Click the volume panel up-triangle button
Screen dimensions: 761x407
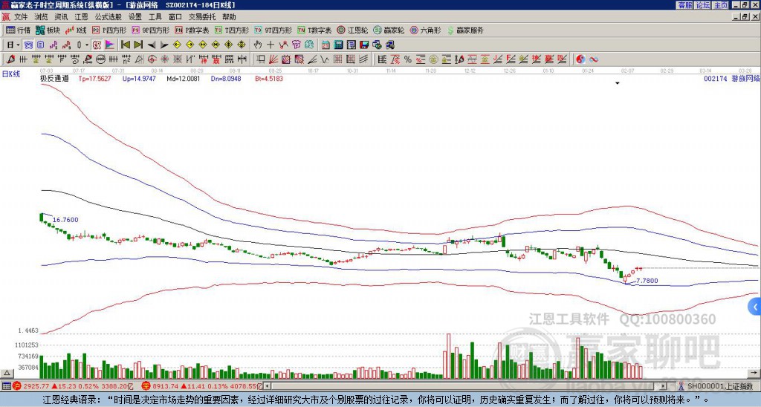(7, 373)
